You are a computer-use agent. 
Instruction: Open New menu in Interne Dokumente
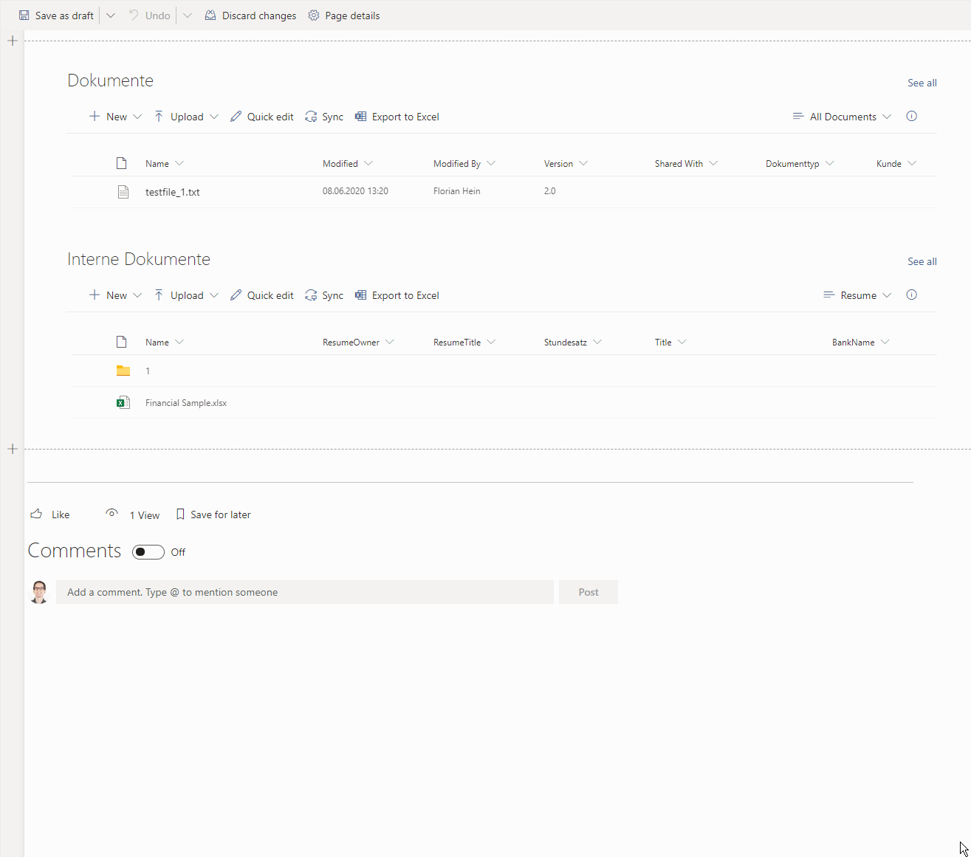115,295
